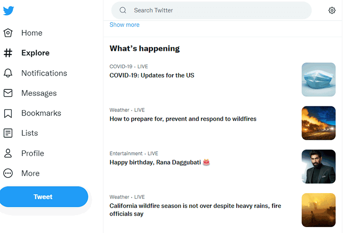
Task: Click the search magnifier icon
Action: [x=123, y=10]
